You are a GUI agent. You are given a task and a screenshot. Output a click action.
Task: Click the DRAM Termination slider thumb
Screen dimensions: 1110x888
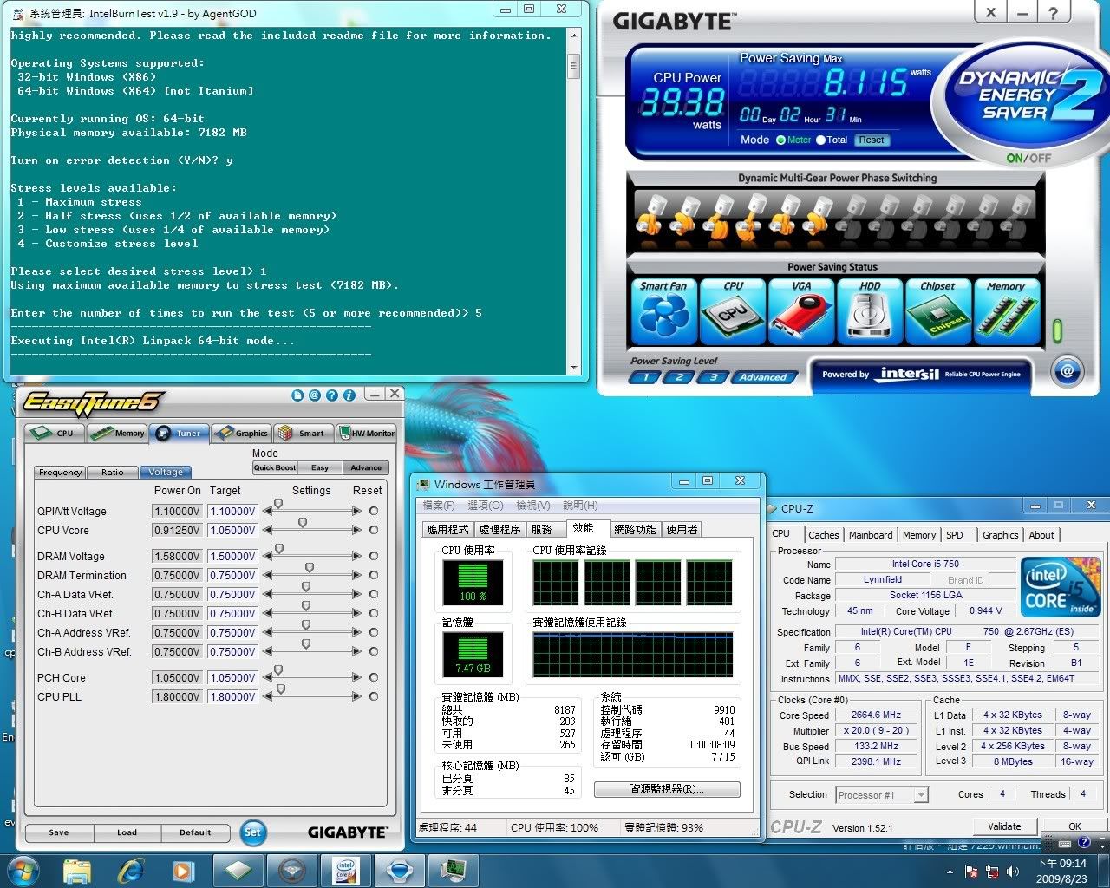coord(309,568)
